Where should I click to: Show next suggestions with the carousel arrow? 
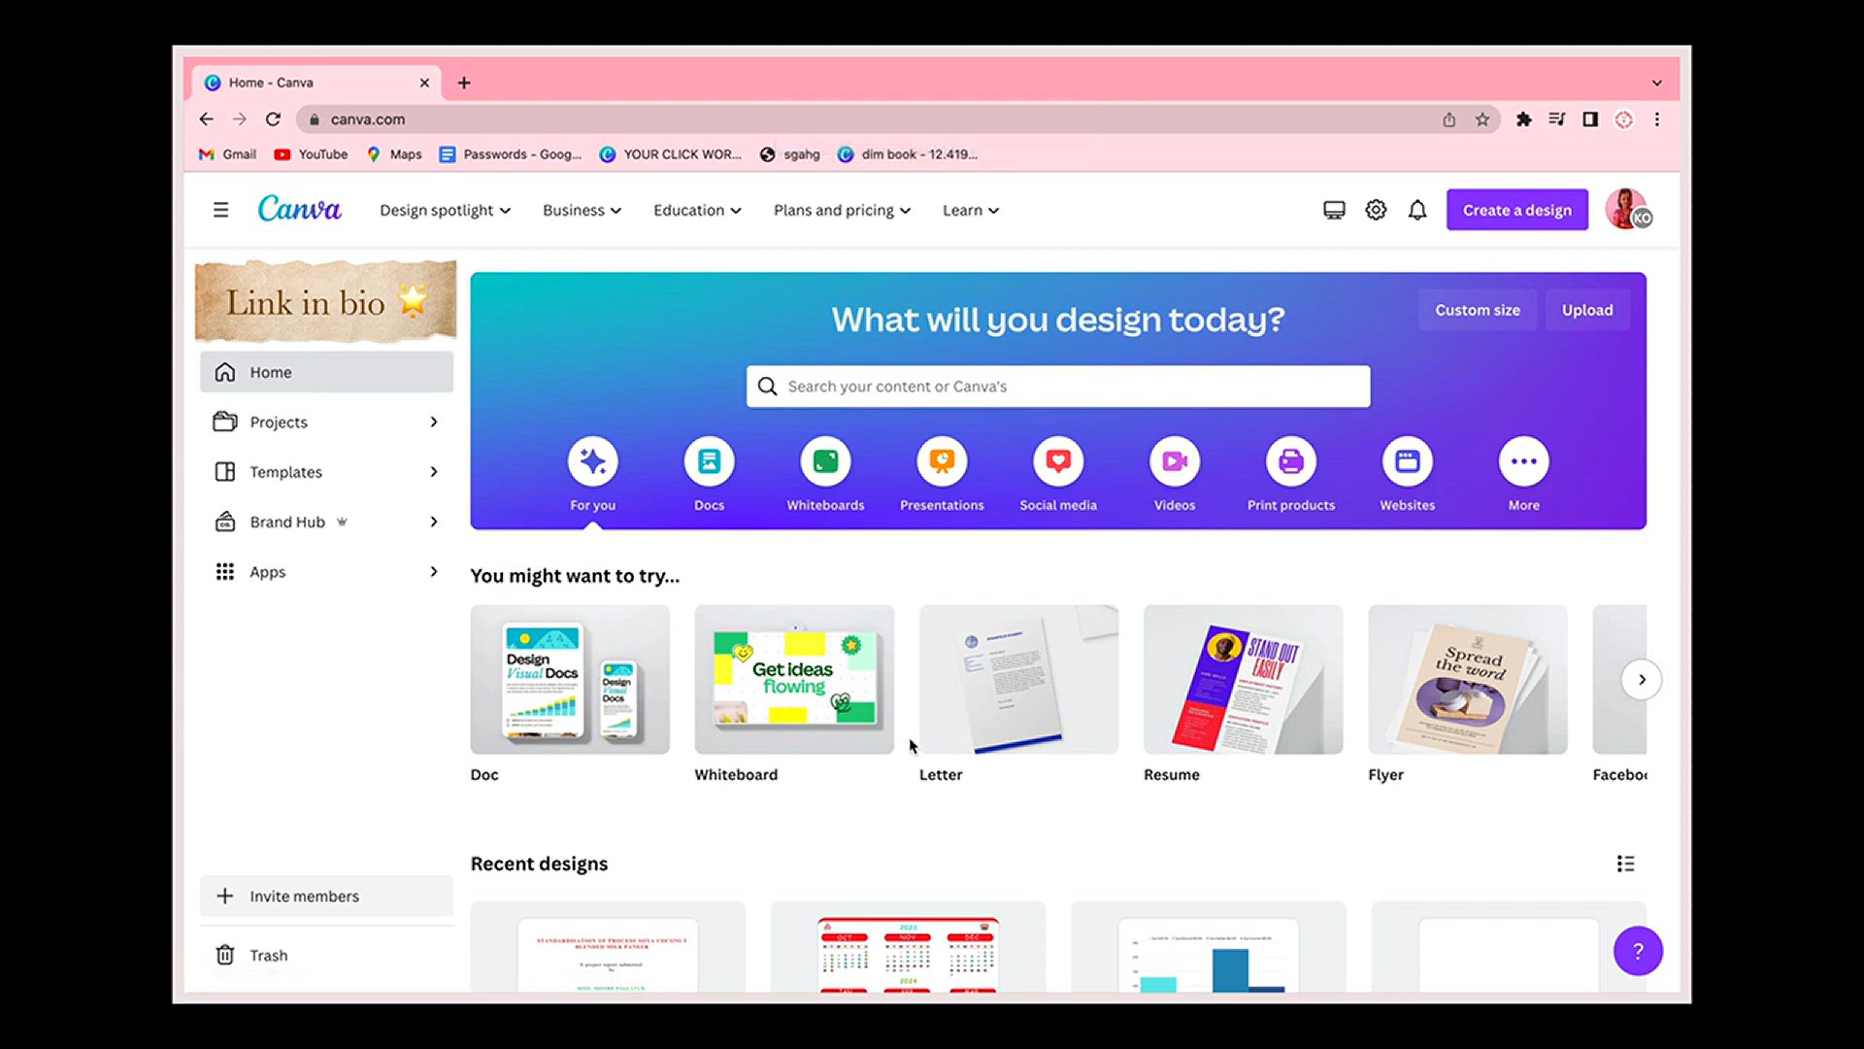(x=1642, y=680)
